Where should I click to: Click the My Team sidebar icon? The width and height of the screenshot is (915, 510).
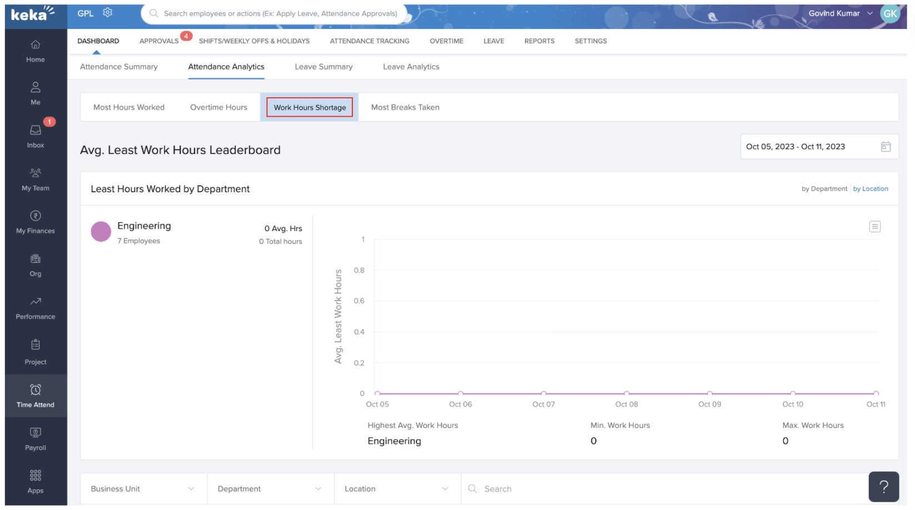pyautogui.click(x=36, y=179)
